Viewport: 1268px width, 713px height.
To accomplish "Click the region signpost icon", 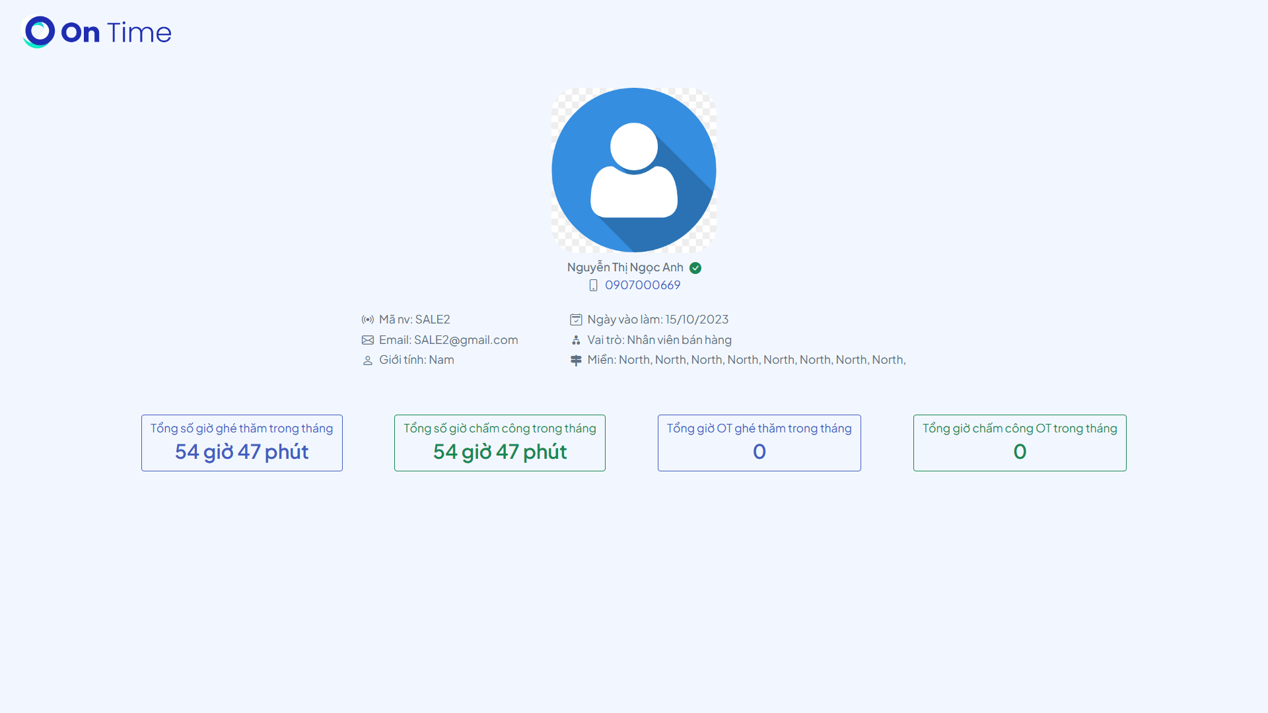I will pos(576,360).
